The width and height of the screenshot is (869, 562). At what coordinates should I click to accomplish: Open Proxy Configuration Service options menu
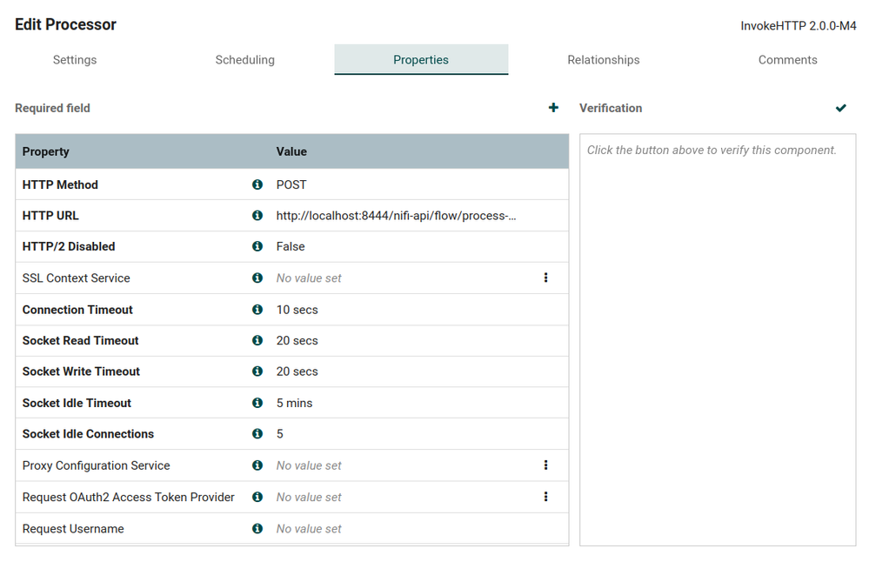(545, 465)
